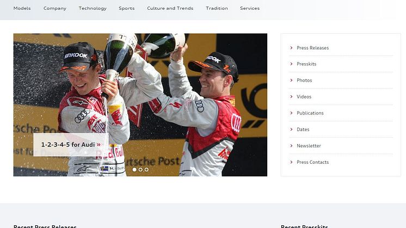Open the Company menu
This screenshot has width=406, height=228.
tap(55, 8)
